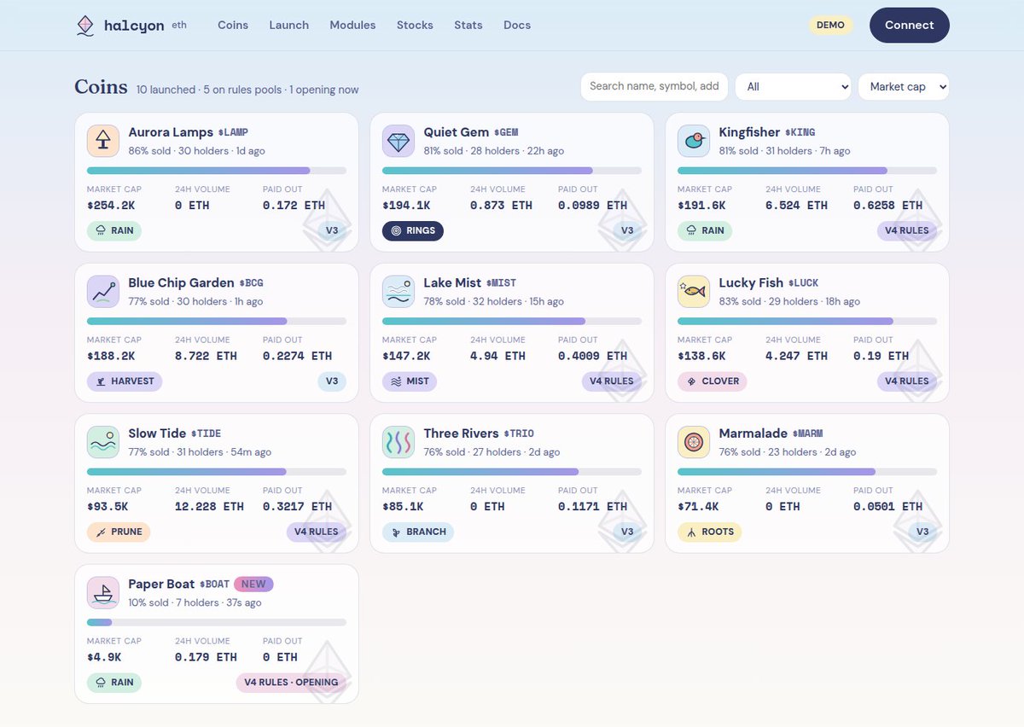Open the Marmalade orange slice icon
The width and height of the screenshot is (1024, 727).
pyautogui.click(x=694, y=442)
